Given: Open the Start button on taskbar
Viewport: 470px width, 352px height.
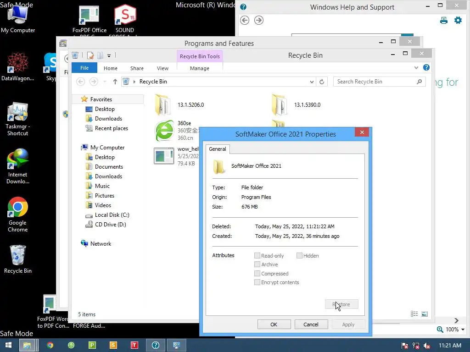Looking at the screenshot, I should [x=8, y=345].
